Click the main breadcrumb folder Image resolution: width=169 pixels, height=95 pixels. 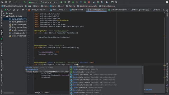[44, 6]
